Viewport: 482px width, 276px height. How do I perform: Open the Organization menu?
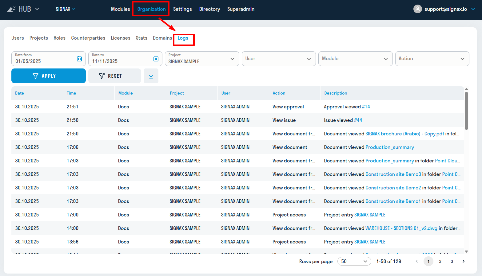pyautogui.click(x=151, y=9)
